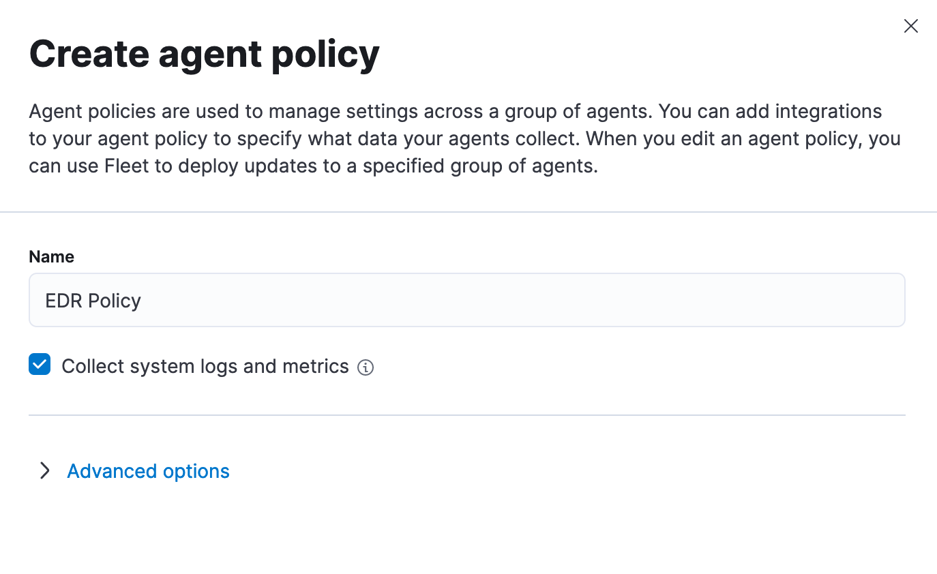This screenshot has width=937, height=574.
Task: Click the 'Name' field label
Action: 51,256
